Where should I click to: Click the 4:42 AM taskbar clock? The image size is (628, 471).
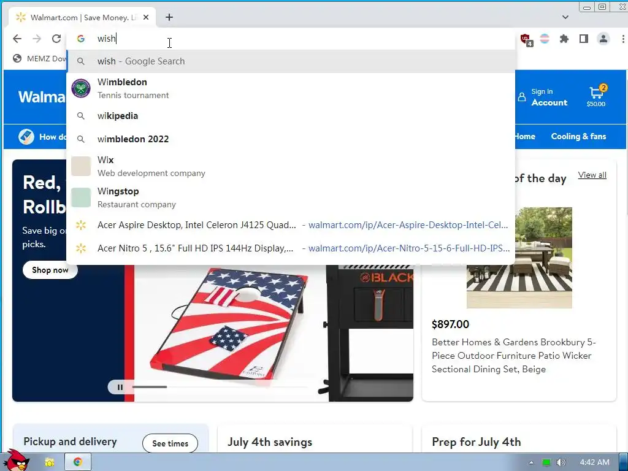click(x=594, y=462)
